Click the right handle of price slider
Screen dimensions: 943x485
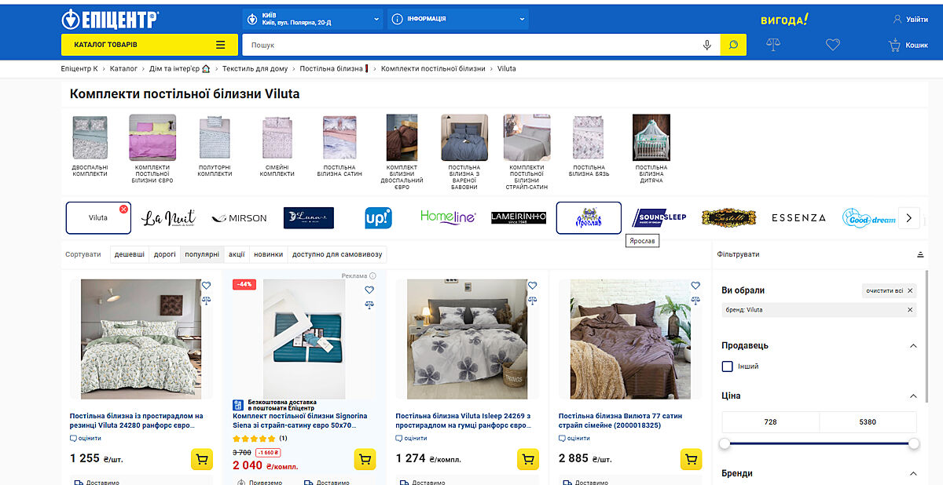pos(914,443)
